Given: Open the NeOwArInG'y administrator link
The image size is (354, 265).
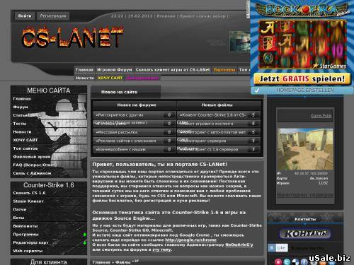Looking at the screenshot, I should [x=239, y=245].
